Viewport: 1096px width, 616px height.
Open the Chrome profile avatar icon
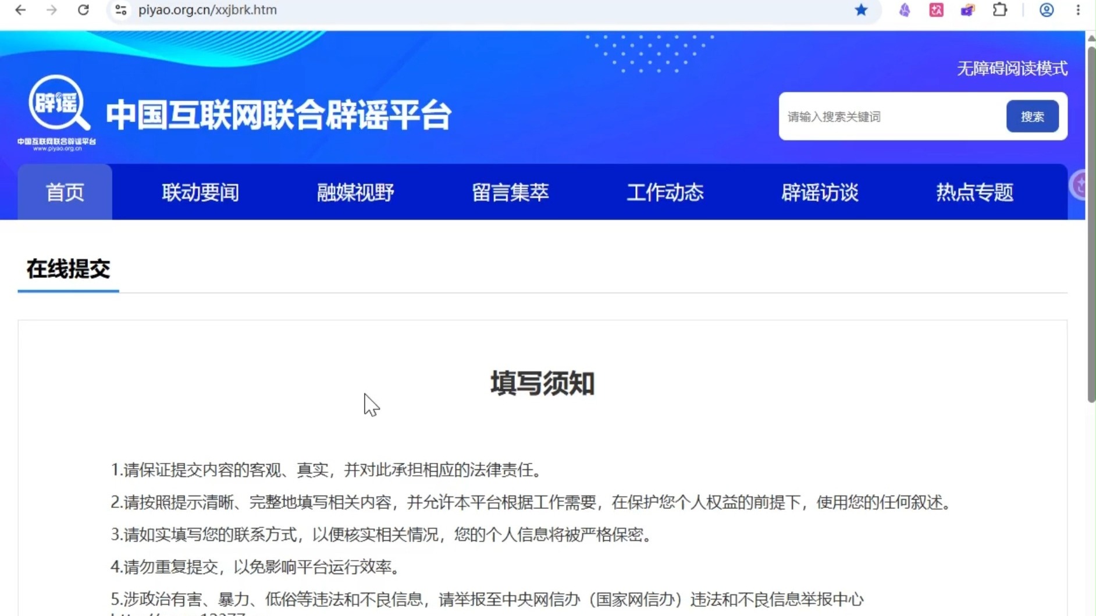(x=1046, y=10)
